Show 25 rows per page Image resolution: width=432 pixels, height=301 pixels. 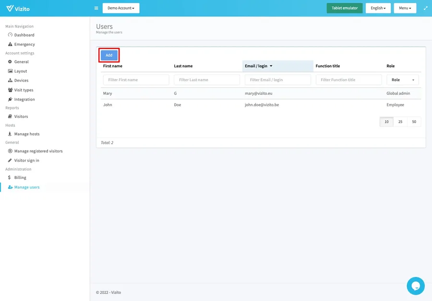(400, 122)
